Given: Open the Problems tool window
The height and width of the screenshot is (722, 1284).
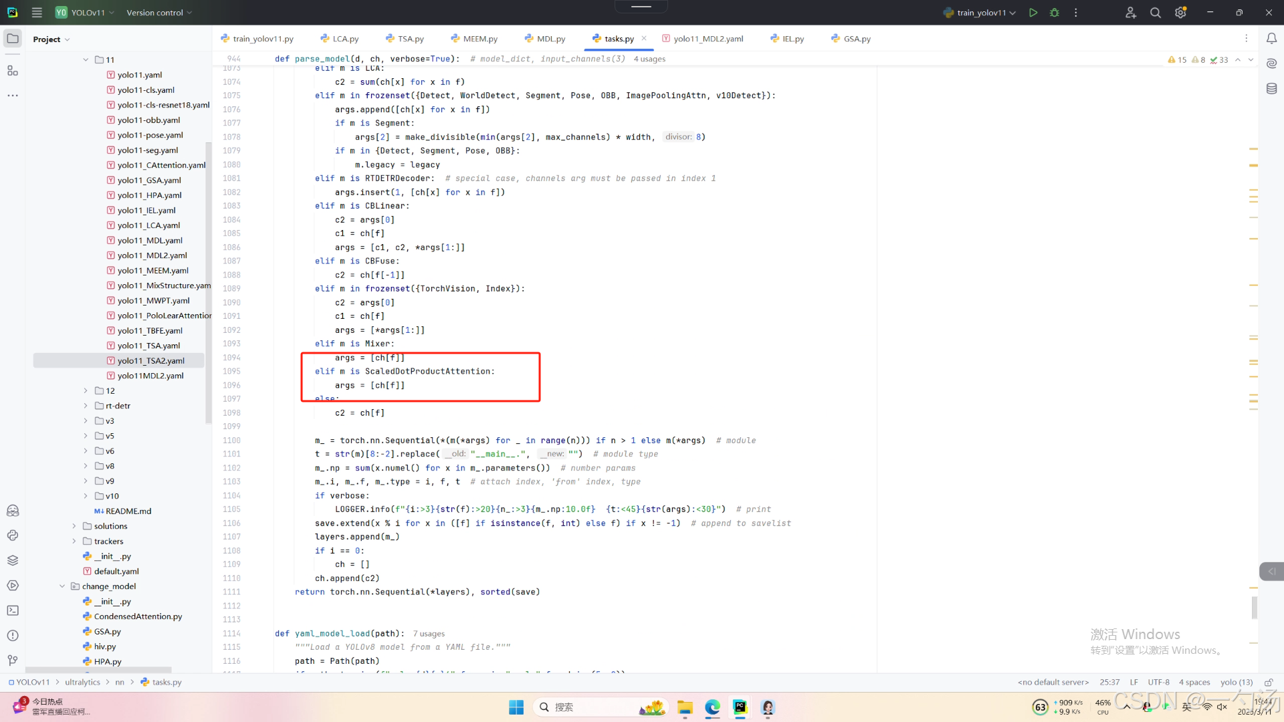Looking at the screenshot, I should [13, 635].
